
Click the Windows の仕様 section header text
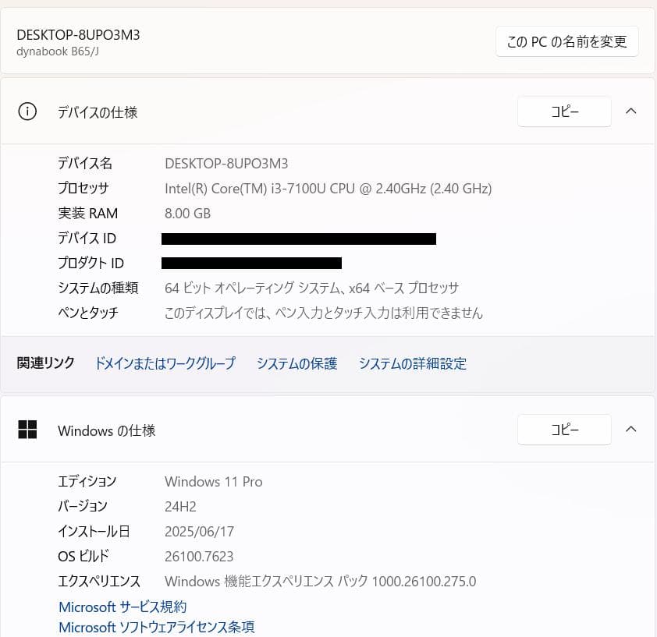pos(107,430)
